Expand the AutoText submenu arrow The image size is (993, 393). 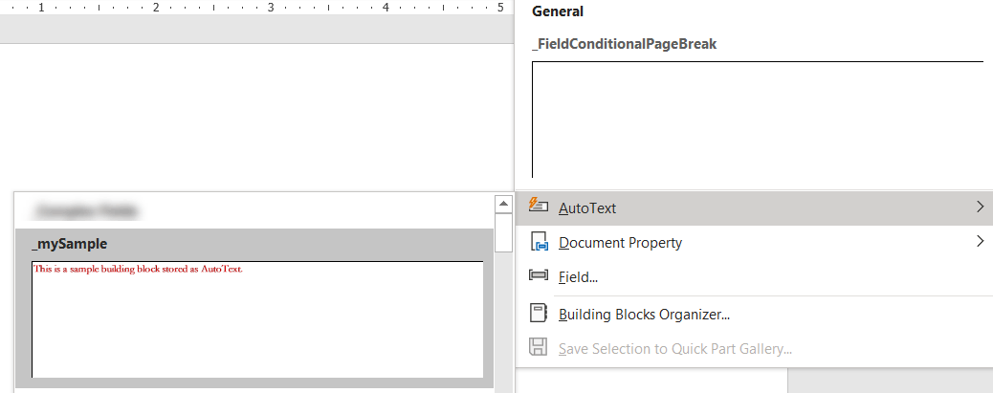tap(981, 207)
